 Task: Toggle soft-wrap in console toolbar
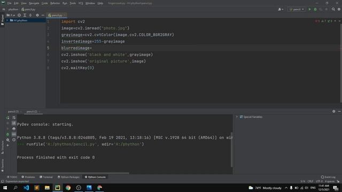(14, 118)
